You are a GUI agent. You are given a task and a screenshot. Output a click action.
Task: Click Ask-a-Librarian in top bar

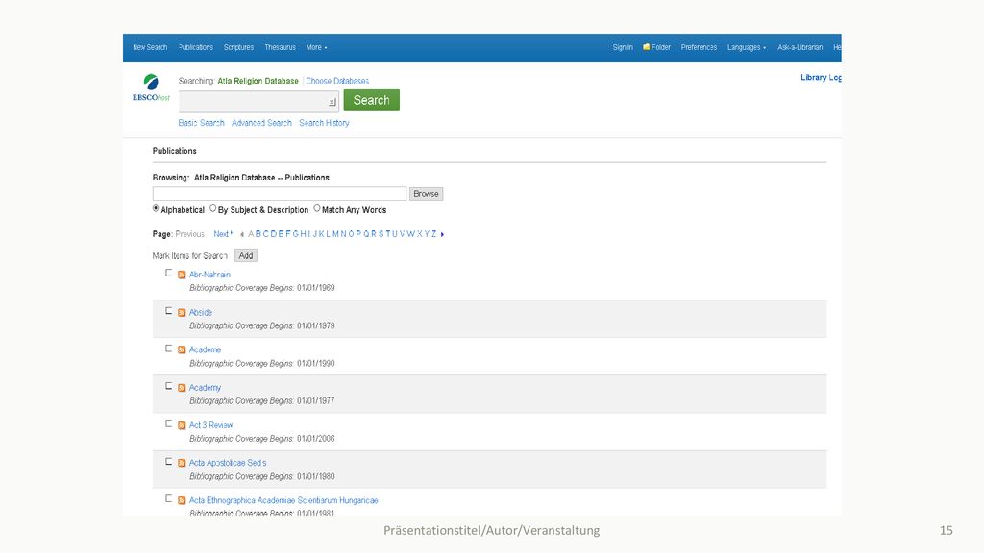pos(799,47)
